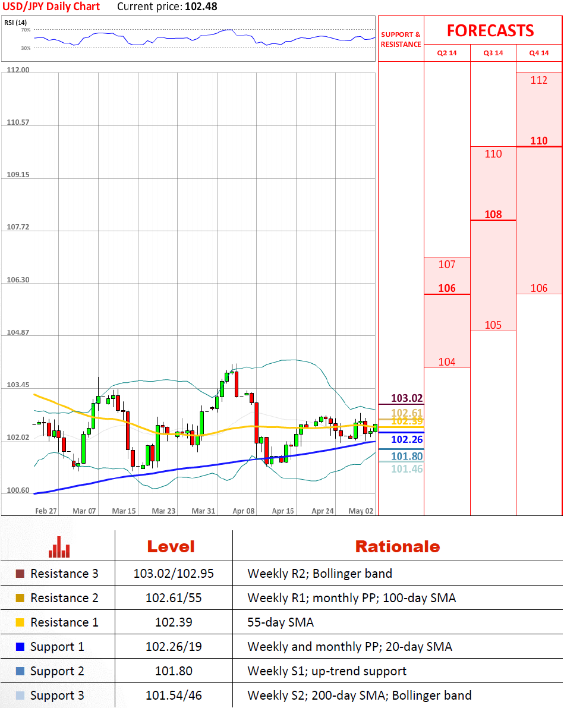Image resolution: width=564 pixels, height=708 pixels.
Task: Click the bold Q2 forecast value 106
Action: click(x=446, y=288)
